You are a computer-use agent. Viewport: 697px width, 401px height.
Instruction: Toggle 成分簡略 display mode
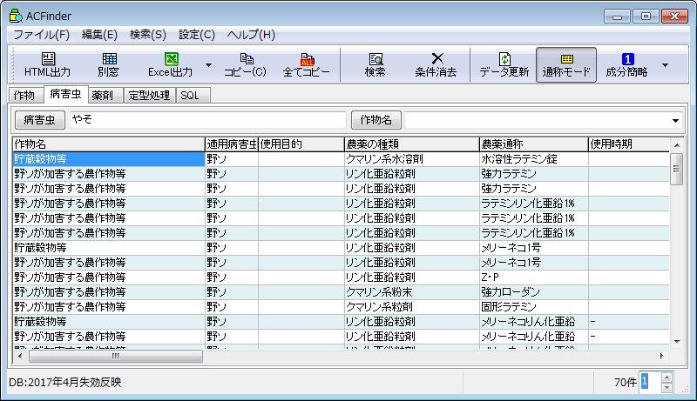tap(626, 64)
